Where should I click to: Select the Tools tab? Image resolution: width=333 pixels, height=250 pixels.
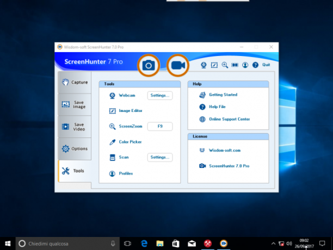(x=75, y=171)
